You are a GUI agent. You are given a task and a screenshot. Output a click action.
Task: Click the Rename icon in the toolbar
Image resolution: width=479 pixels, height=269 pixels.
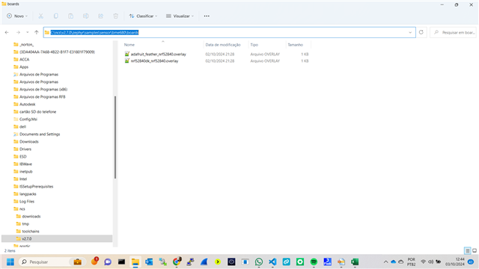point(85,16)
